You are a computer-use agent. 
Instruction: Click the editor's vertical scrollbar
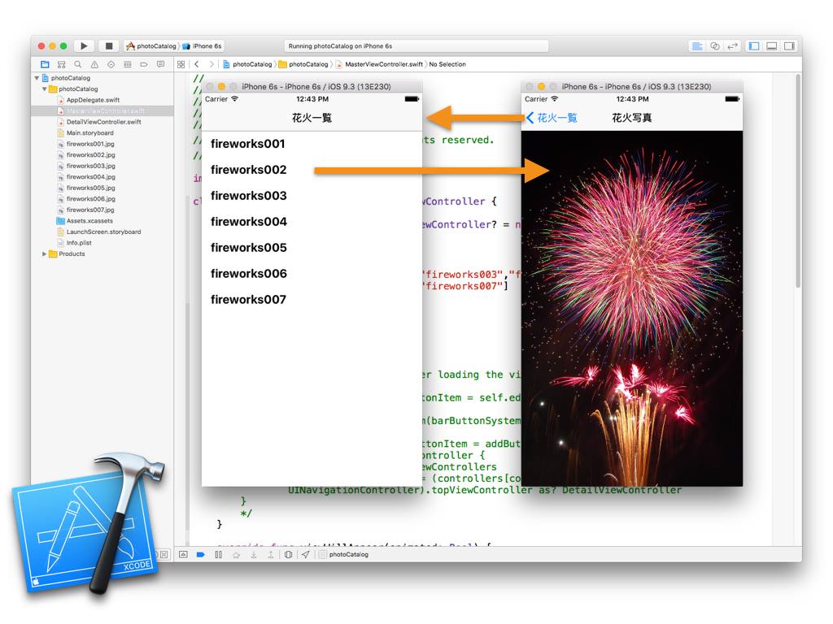798,180
